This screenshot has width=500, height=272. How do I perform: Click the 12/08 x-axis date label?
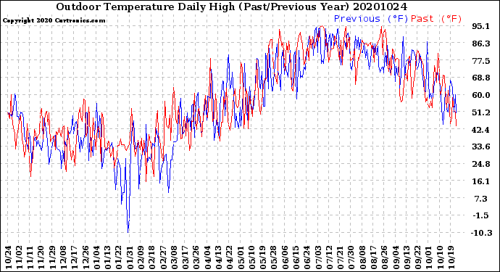(63, 257)
